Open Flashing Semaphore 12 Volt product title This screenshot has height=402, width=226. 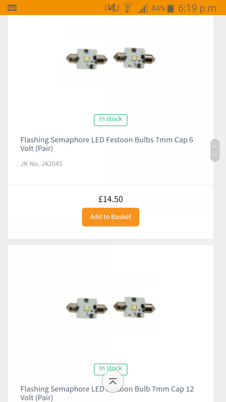click(107, 393)
